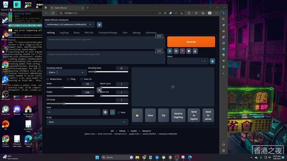Show extra networks via pink icon
Image resolution: width=287 pixels, height=161 pixels.
[183, 51]
